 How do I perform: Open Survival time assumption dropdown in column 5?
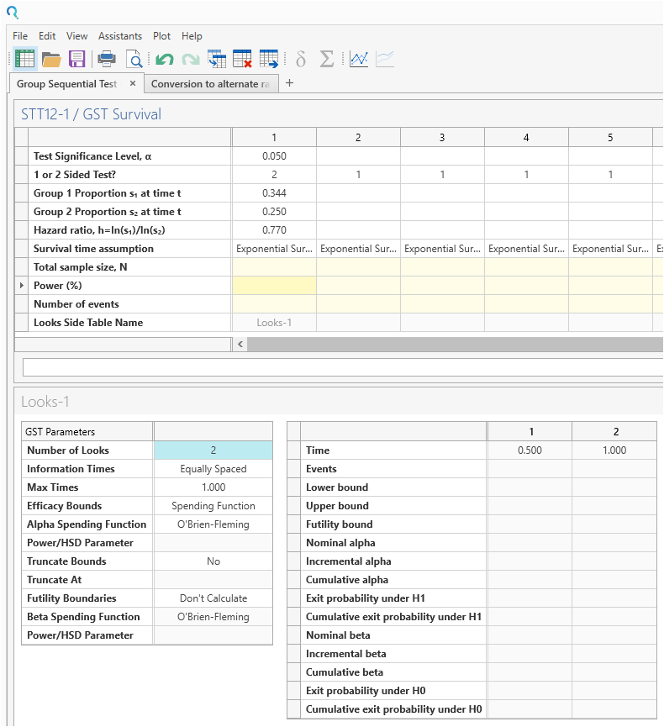[610, 249]
